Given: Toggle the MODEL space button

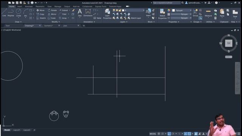Looking at the screenshot, I should (x=153, y=134).
